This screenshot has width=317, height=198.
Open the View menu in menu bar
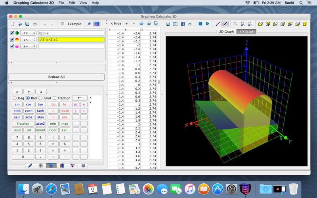click(83, 3)
